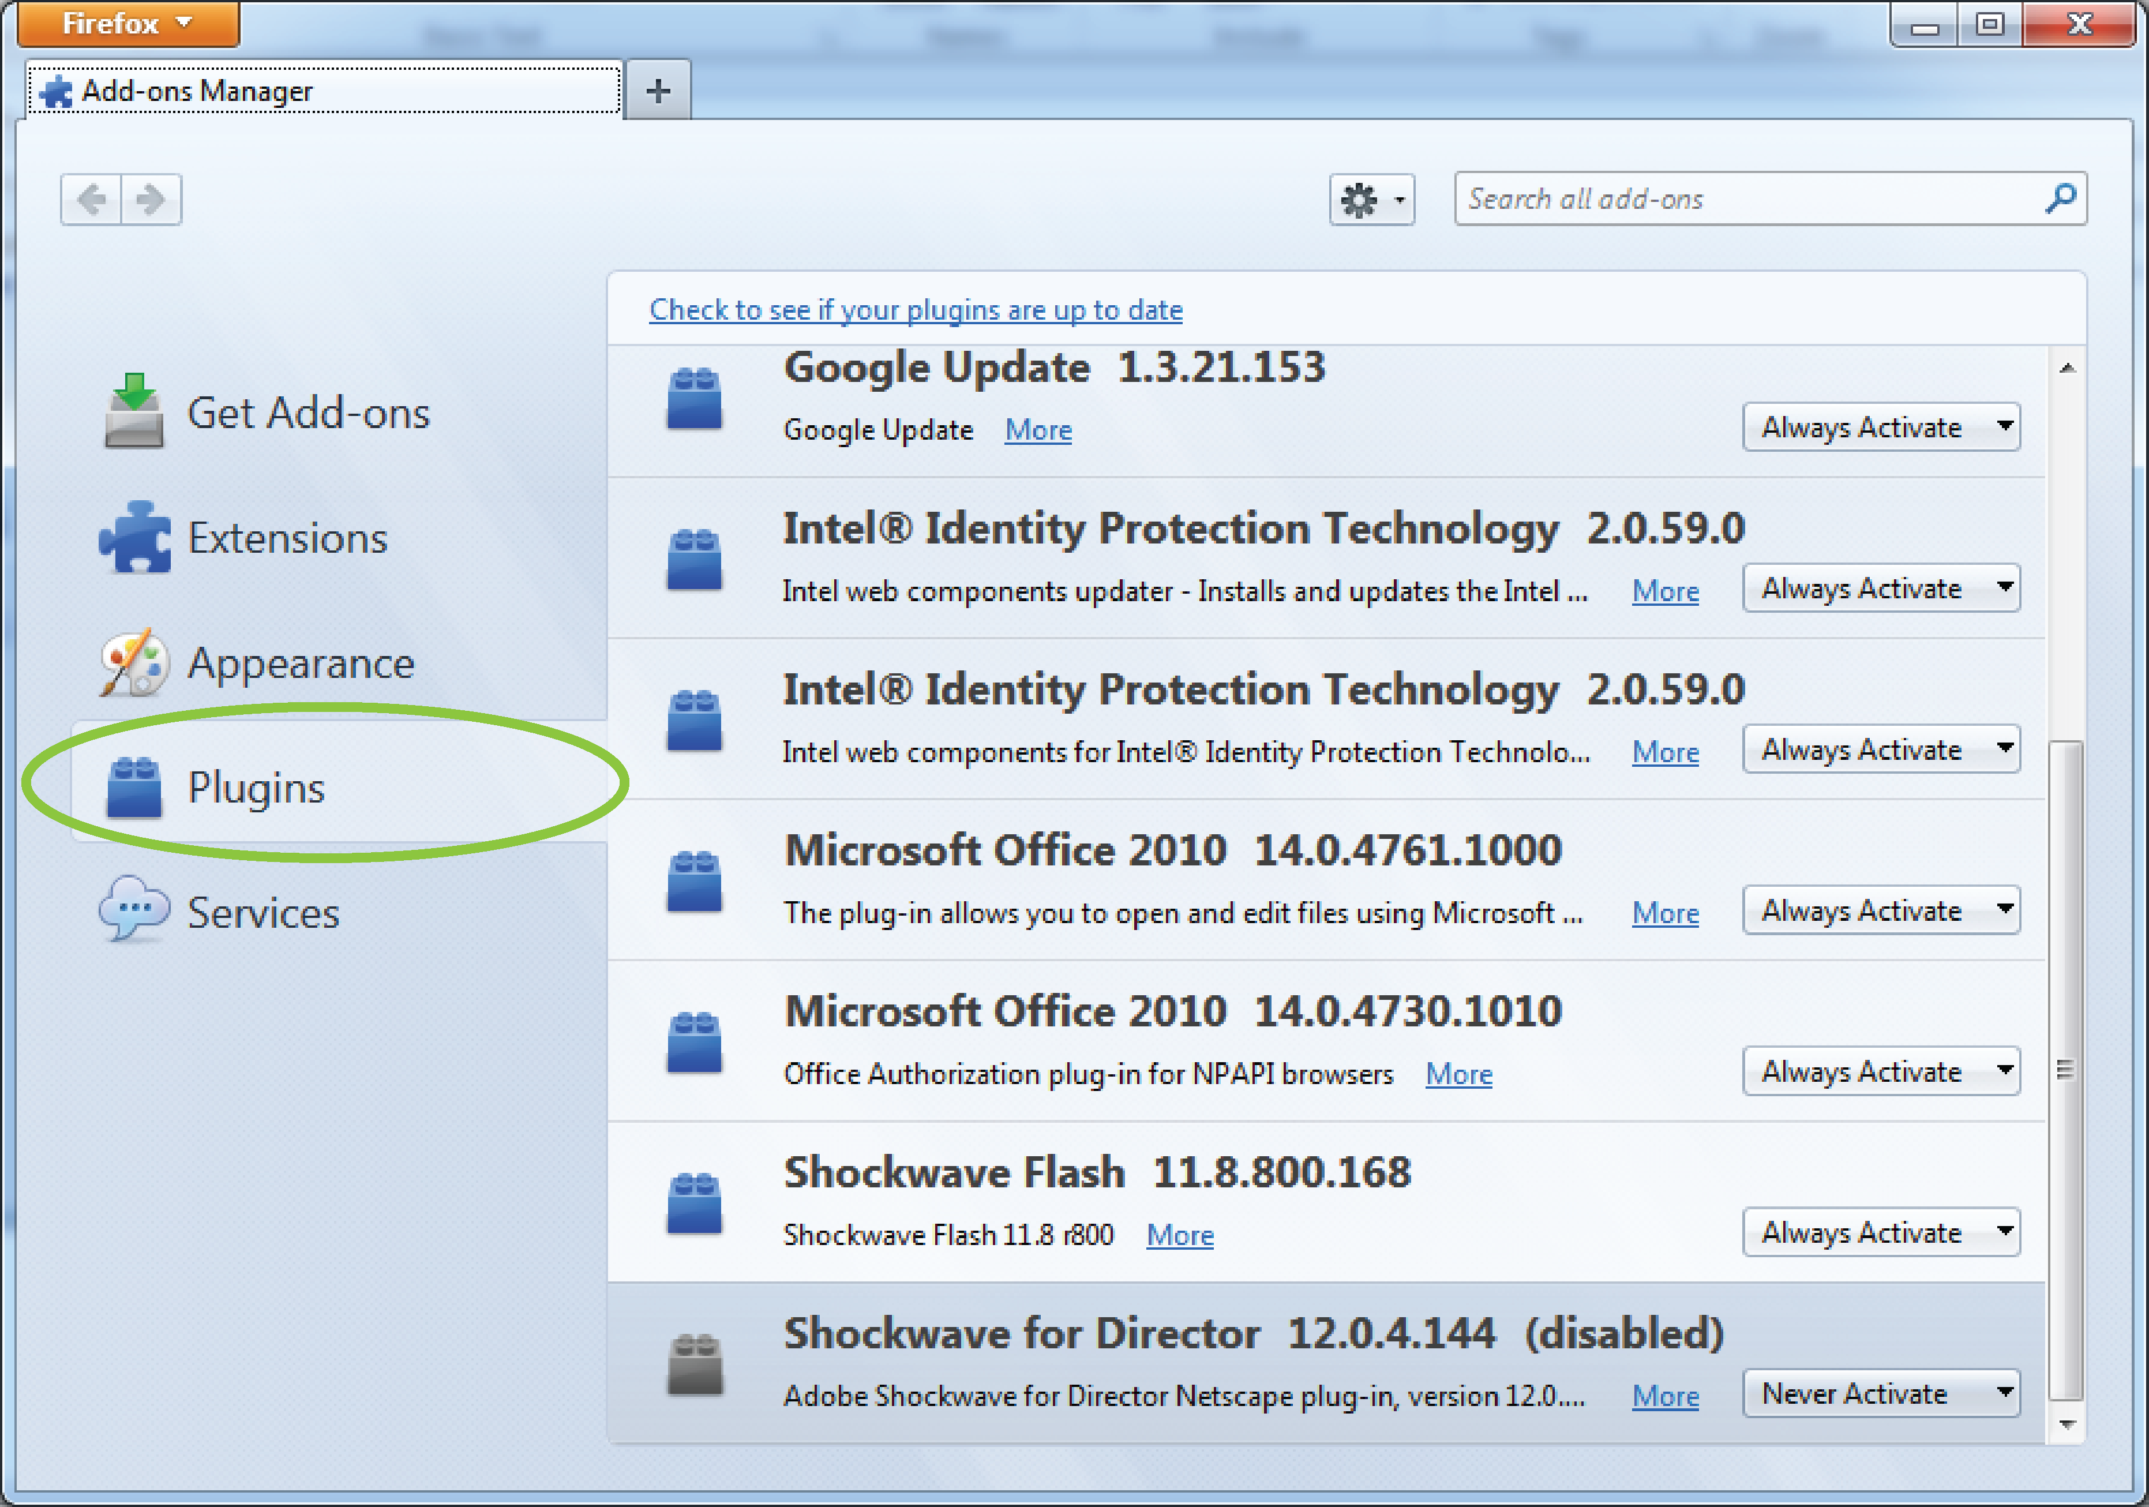Click More link for Shockwave Flash

click(1179, 1236)
